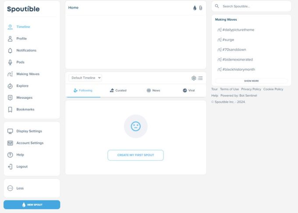Viewport: 298px width, 213px height.
Task: Click the paperclip icon in Home header
Action: (201, 8)
